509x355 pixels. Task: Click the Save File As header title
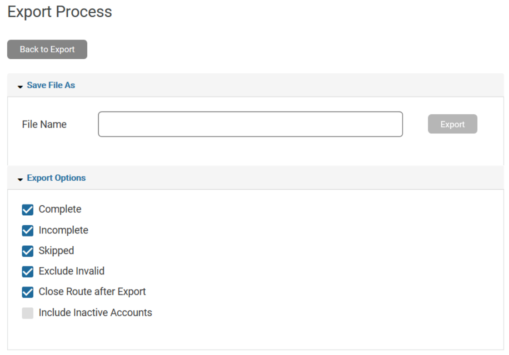tap(51, 85)
